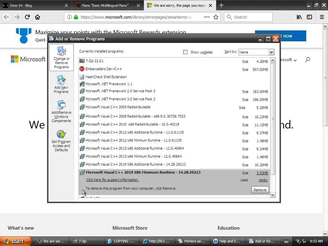This screenshot has height=246, width=328.
Task: Close the Basic Multilingual Plane tab
Action: tap(138, 5)
